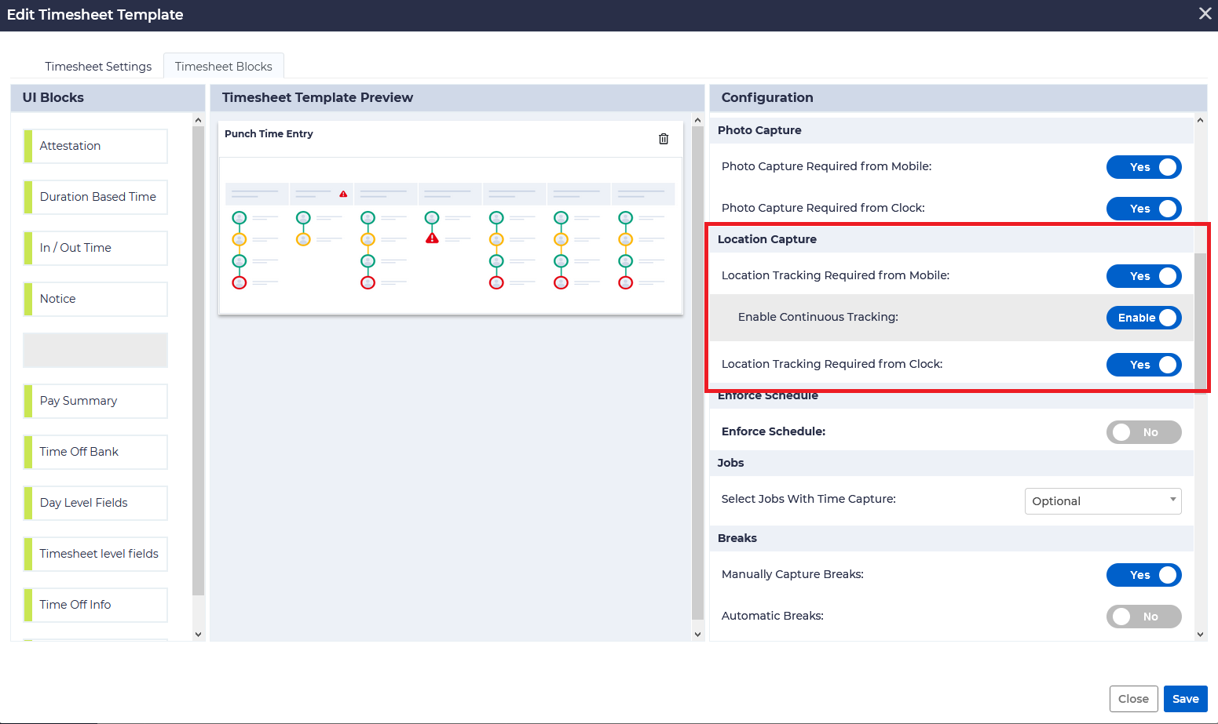Switch to the Timesheet Settings tab
This screenshot has width=1218, height=724.
98,67
